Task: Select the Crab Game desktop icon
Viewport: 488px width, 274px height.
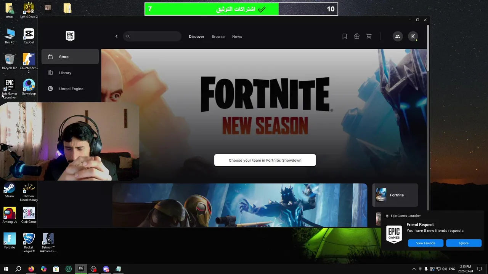Action: click(x=29, y=215)
